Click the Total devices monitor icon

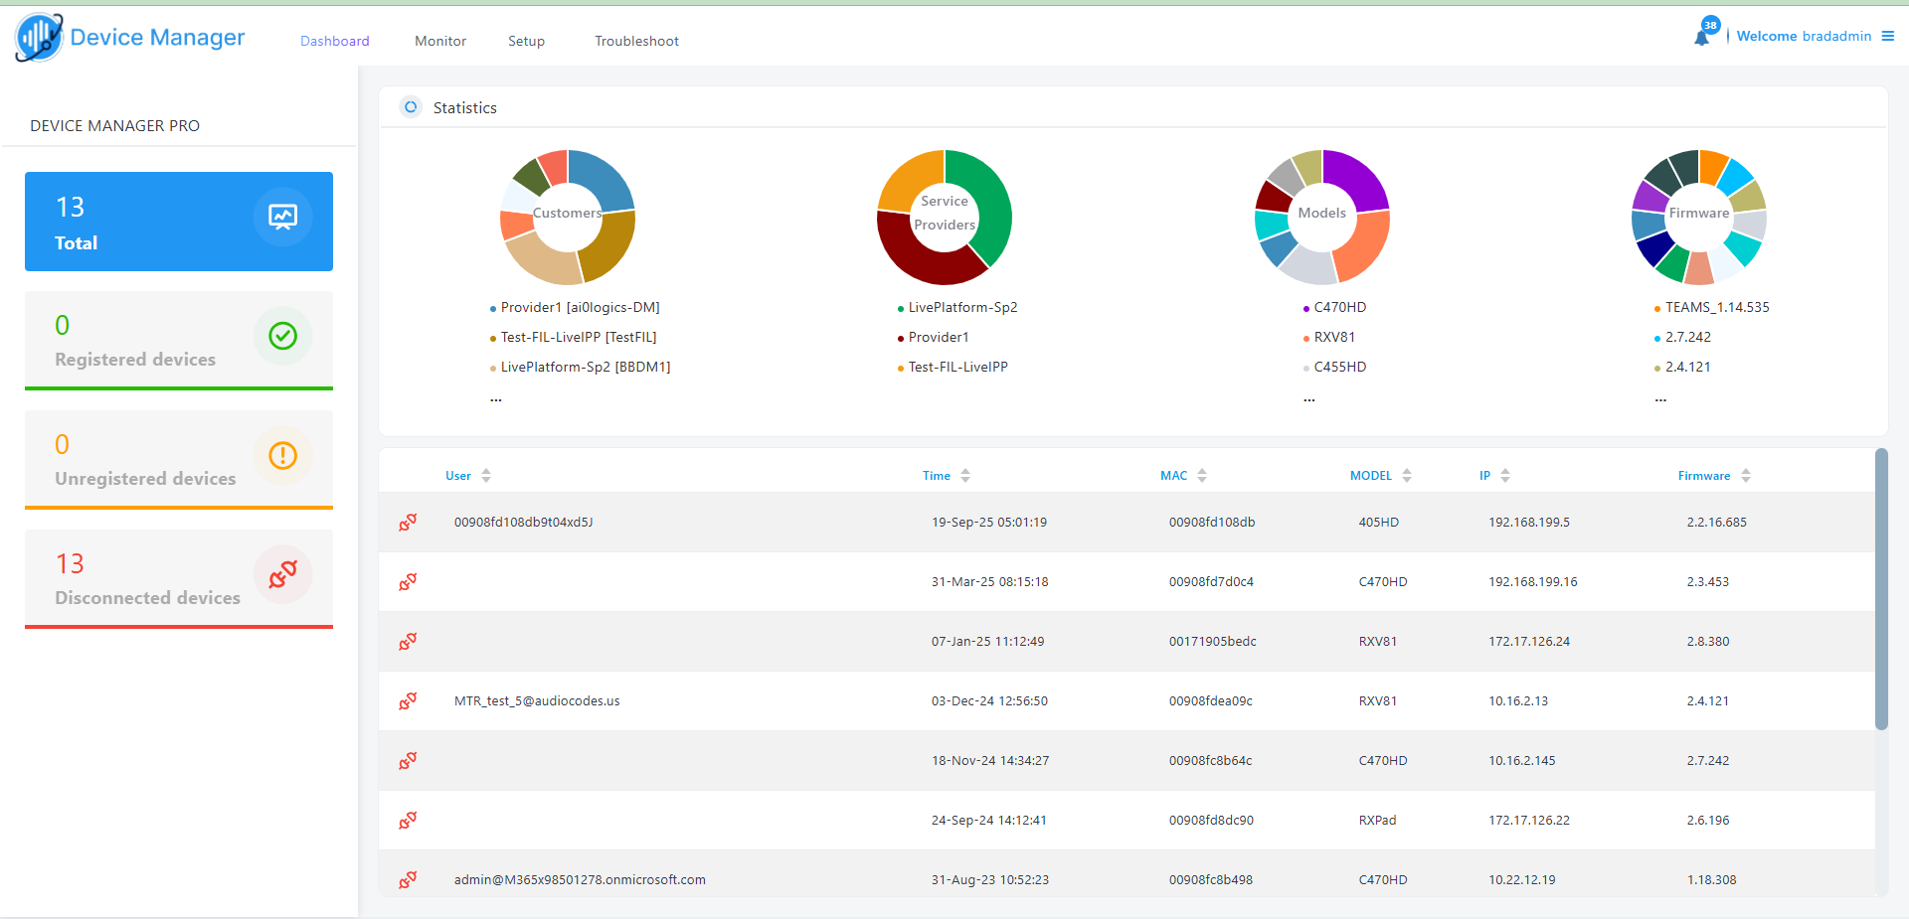tap(282, 217)
